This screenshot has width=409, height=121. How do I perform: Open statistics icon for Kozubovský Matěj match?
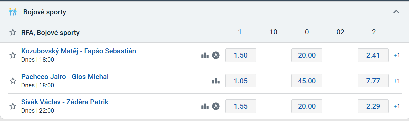click(x=205, y=55)
